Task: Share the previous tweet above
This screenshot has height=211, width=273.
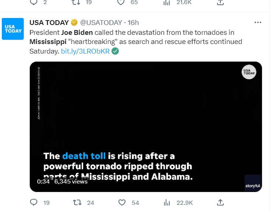Action: point(220,2)
